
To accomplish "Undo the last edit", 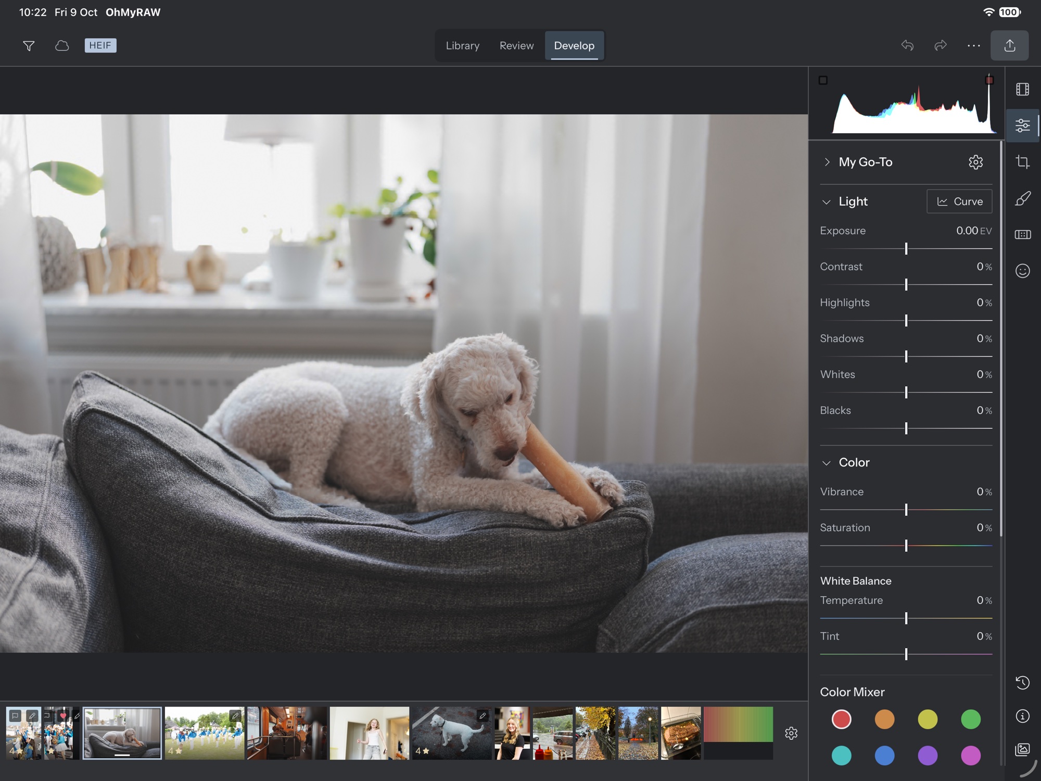I will [x=907, y=45].
